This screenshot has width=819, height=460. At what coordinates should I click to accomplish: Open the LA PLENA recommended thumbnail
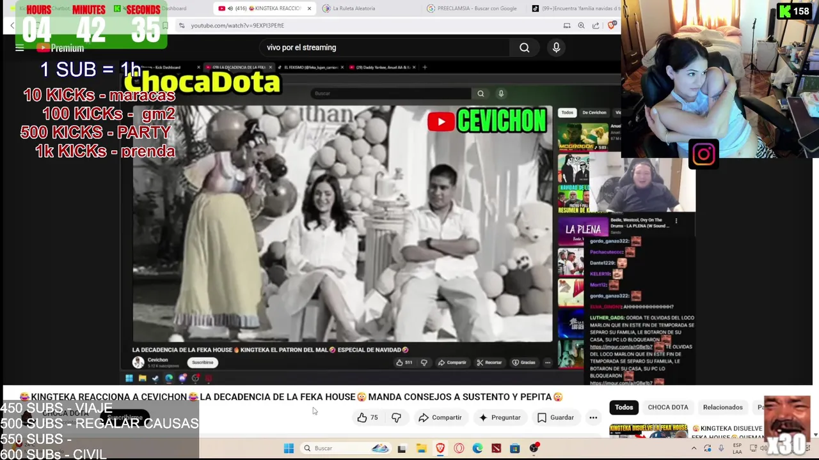583,229
